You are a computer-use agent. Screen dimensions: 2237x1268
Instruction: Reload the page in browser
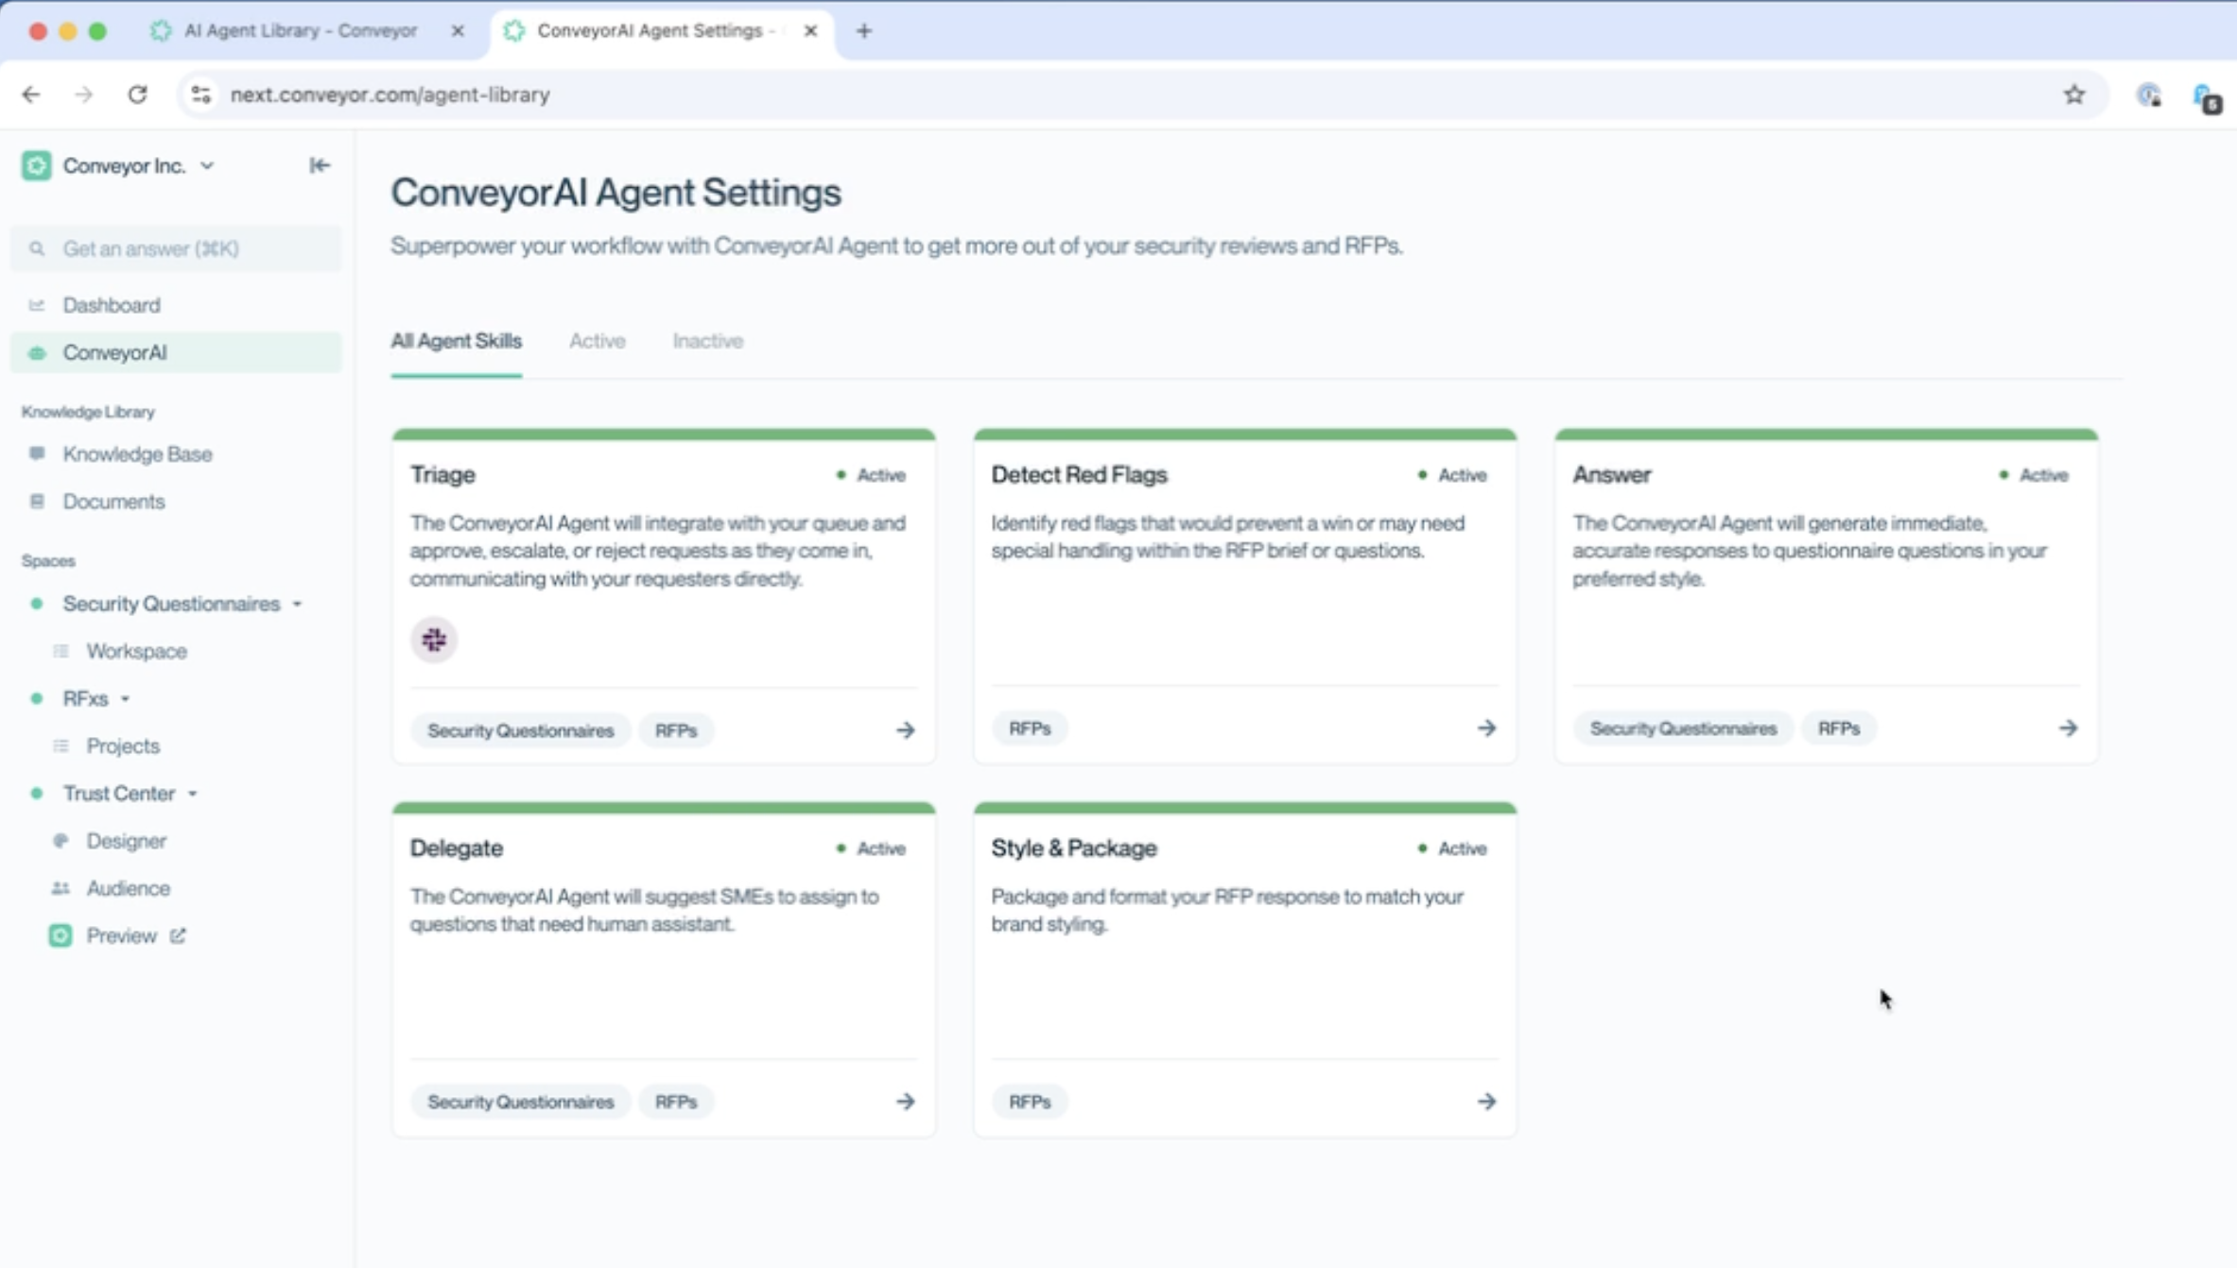(138, 94)
